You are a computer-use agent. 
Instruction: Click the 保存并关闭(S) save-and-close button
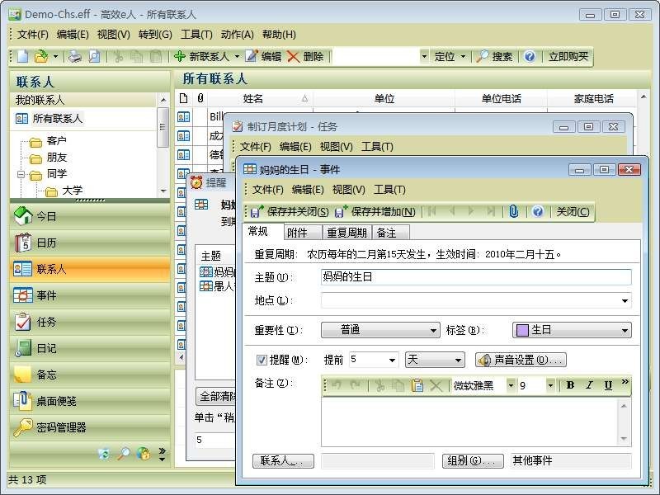(x=289, y=212)
